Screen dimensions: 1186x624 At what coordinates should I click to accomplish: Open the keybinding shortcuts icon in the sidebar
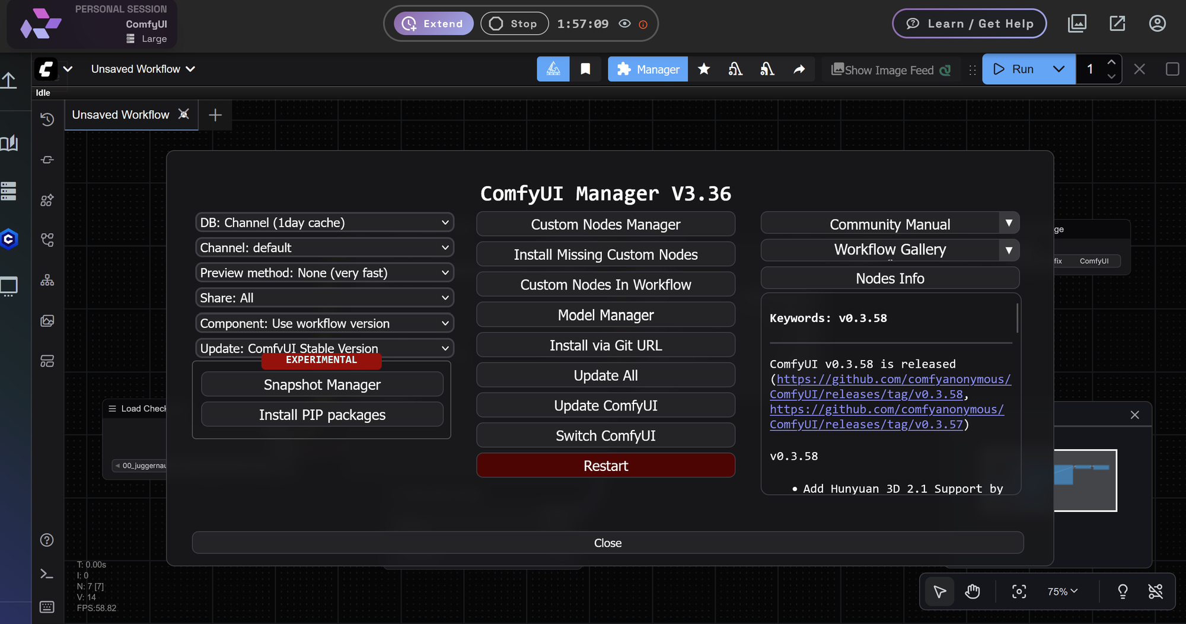pos(46,606)
